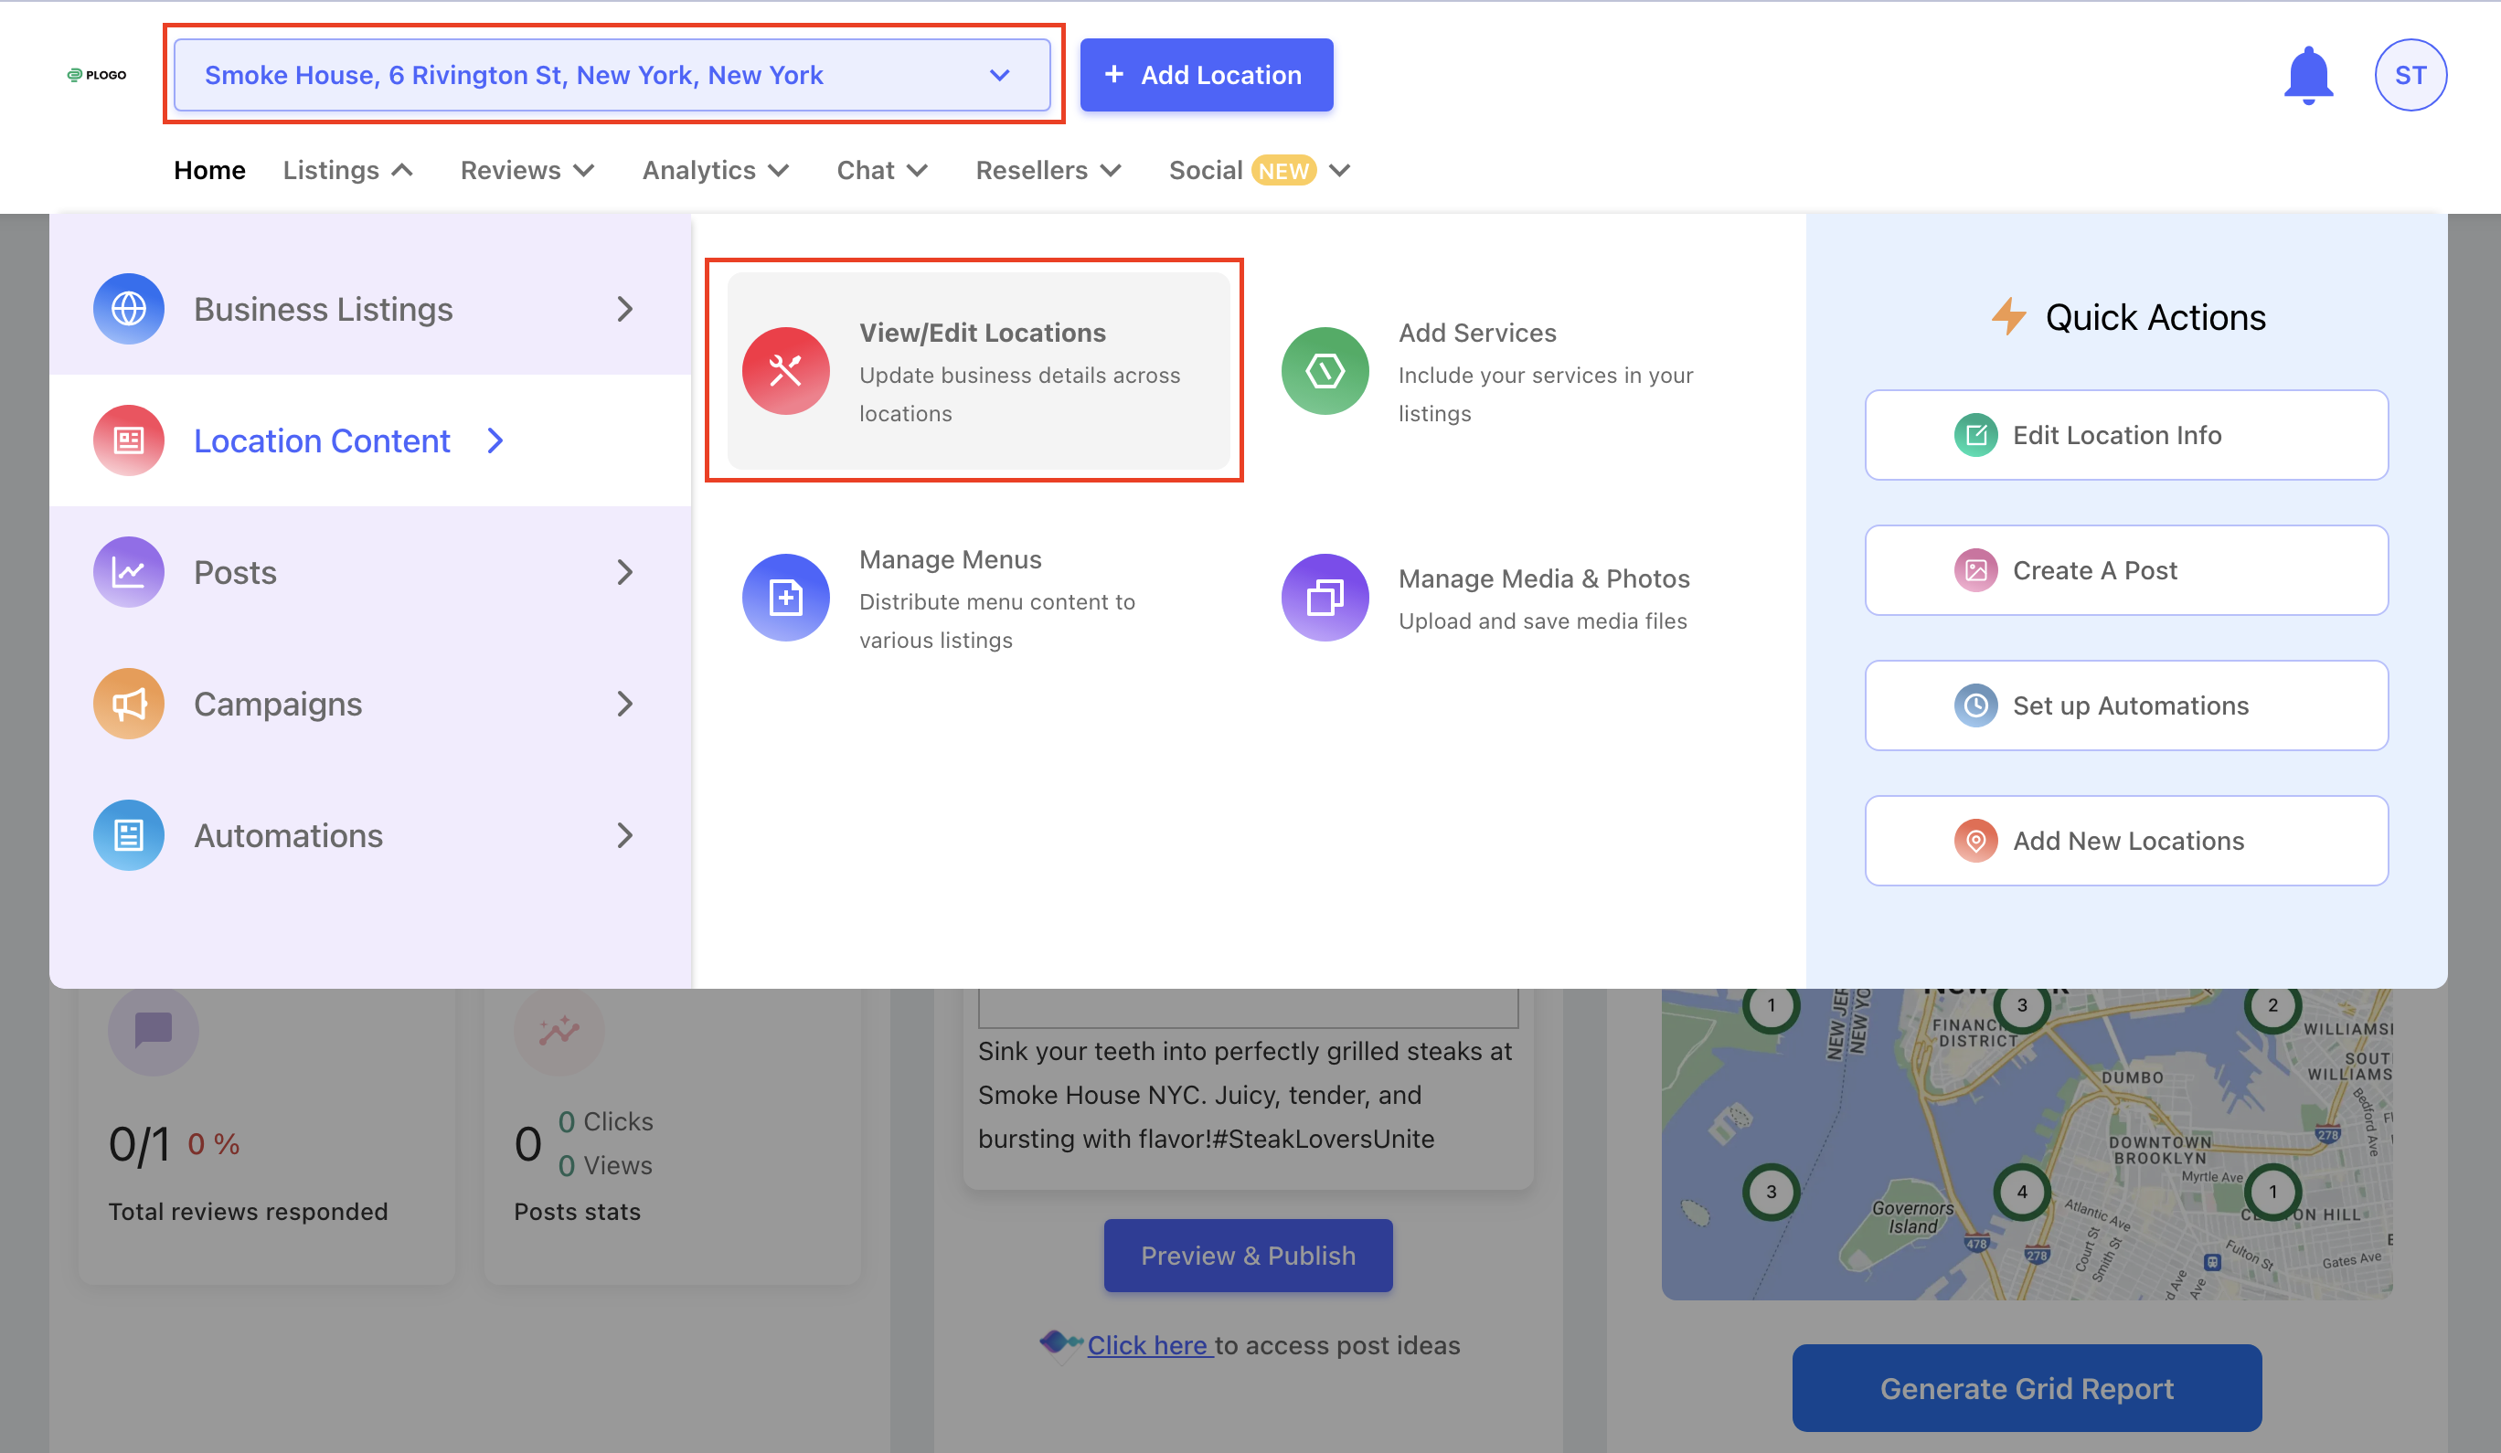Click the Create A Post image icon
The width and height of the screenshot is (2501, 1453).
point(1975,570)
